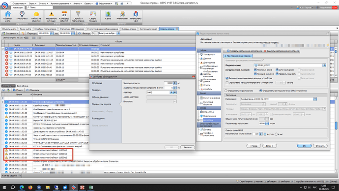This screenshot has height=191, width=339.
Task: Open Microsoft Edge from the taskbar
Action: [22, 188]
